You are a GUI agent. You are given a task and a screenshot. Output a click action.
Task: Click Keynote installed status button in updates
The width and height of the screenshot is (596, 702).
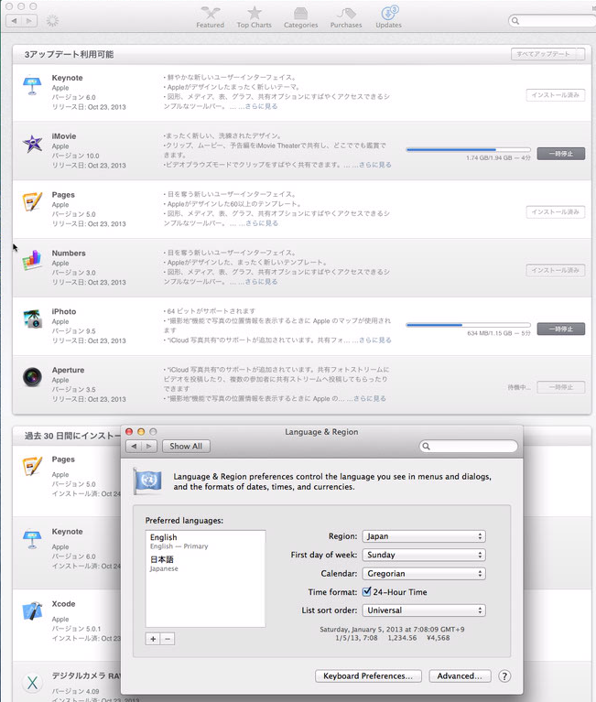[x=555, y=95]
